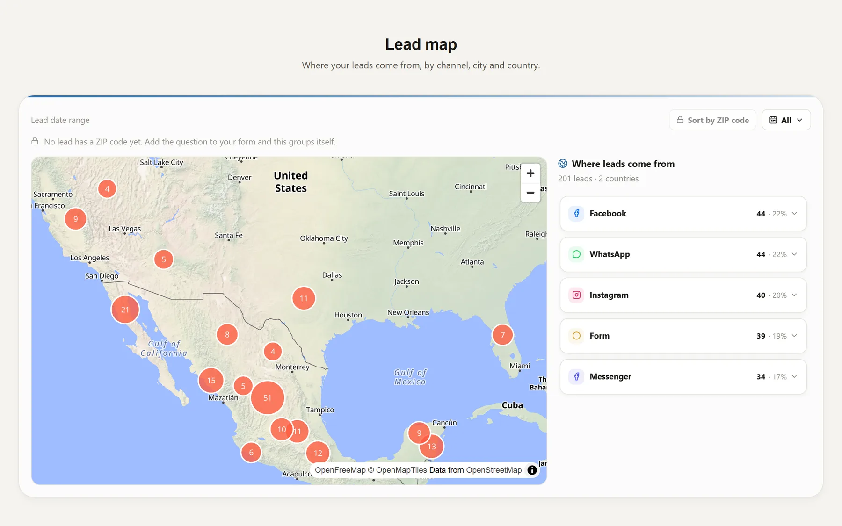Open the OpenFreeMap attribution link
The width and height of the screenshot is (842, 526).
[x=340, y=470]
